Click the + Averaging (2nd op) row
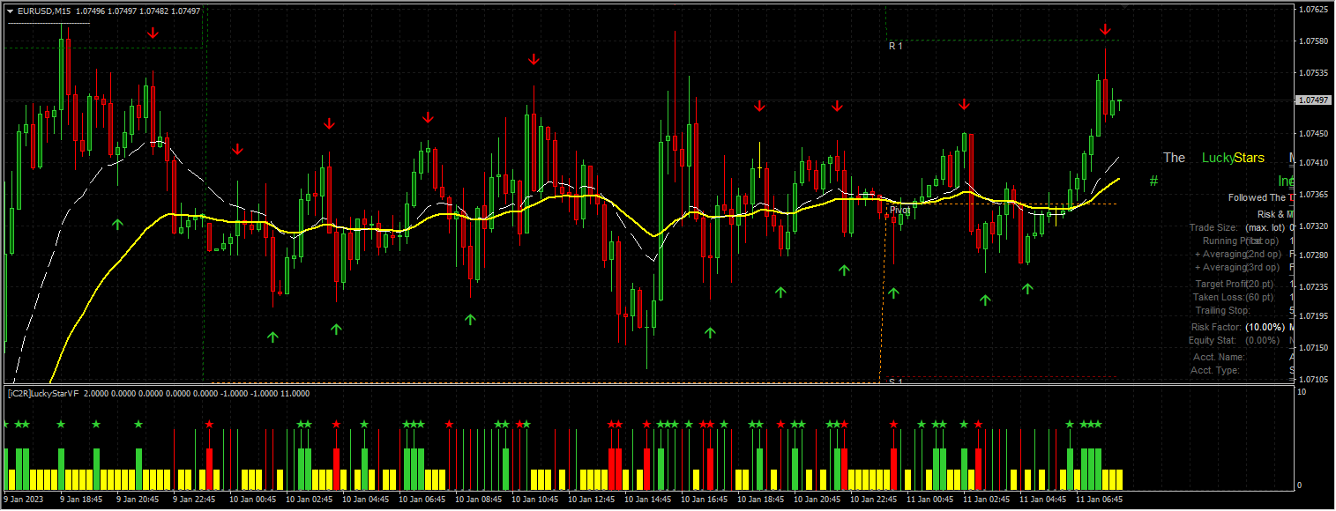Viewport: 1336px width, 511px height. pyautogui.click(x=1239, y=254)
